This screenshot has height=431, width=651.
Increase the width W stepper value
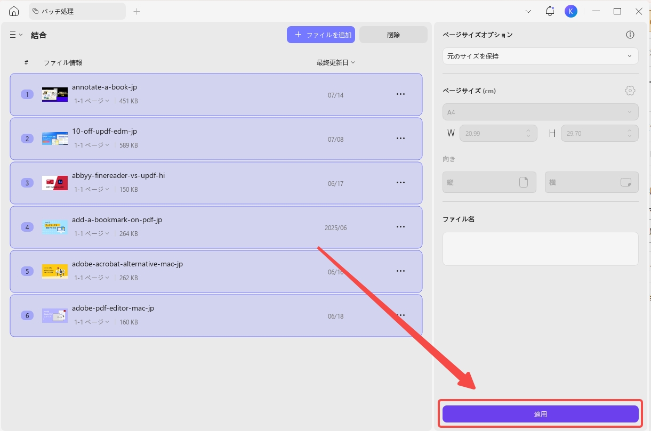pyautogui.click(x=528, y=130)
